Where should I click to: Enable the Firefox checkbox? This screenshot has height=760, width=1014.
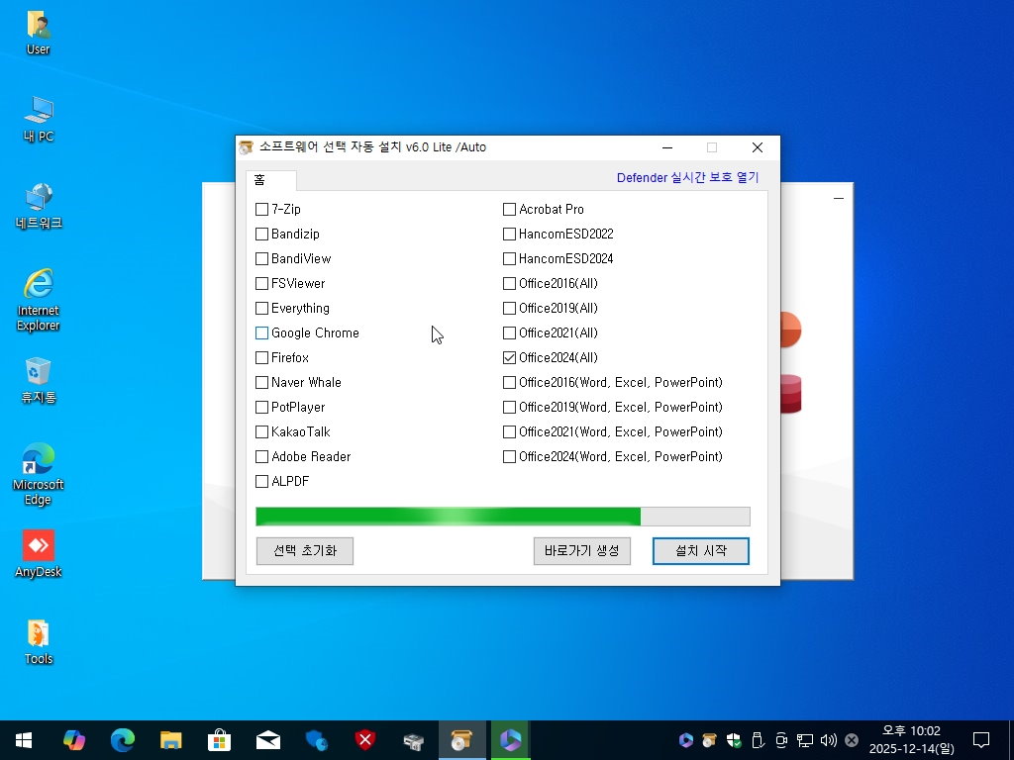[261, 357]
